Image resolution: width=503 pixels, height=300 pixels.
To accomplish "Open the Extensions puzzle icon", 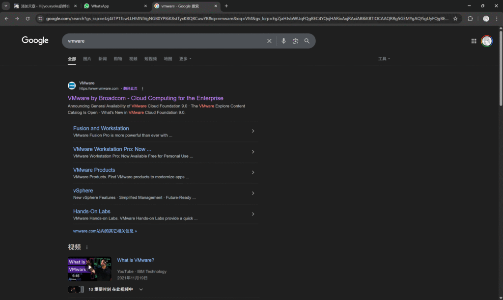I will click(x=470, y=19).
